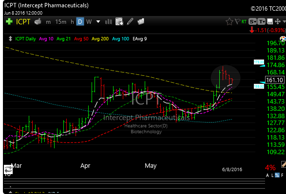
Task: Select the 'A' arithmetic scale option
Action: pos(267,175)
